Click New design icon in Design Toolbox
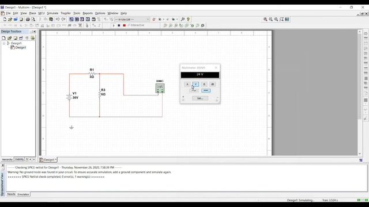The image size is (369, 207). (3, 38)
